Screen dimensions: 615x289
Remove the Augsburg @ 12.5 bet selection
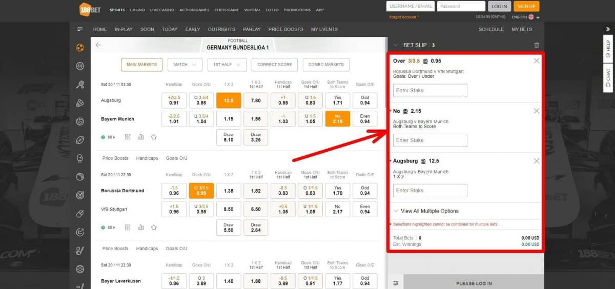coord(537,161)
